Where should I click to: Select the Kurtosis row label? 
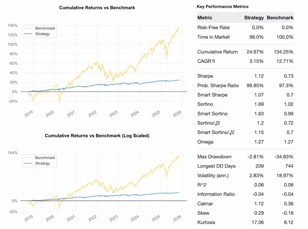207,222
